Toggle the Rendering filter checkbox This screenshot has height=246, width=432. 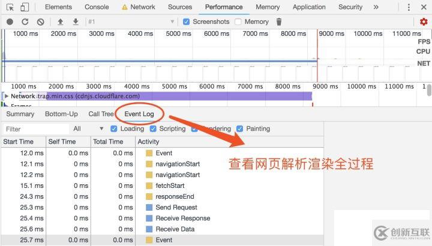pos(194,129)
